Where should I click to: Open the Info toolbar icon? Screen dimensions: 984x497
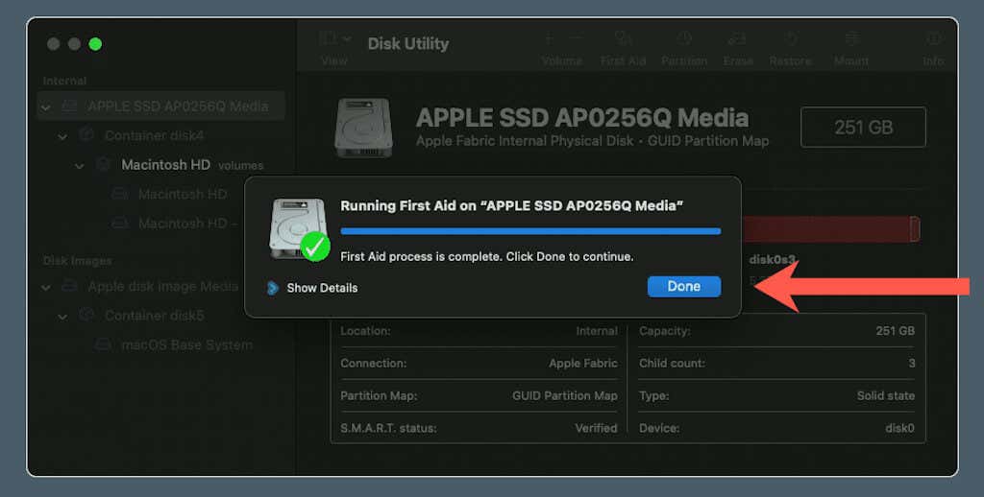click(933, 39)
